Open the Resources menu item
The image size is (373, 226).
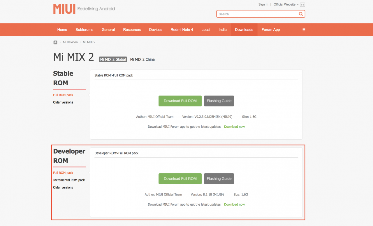[x=132, y=30]
